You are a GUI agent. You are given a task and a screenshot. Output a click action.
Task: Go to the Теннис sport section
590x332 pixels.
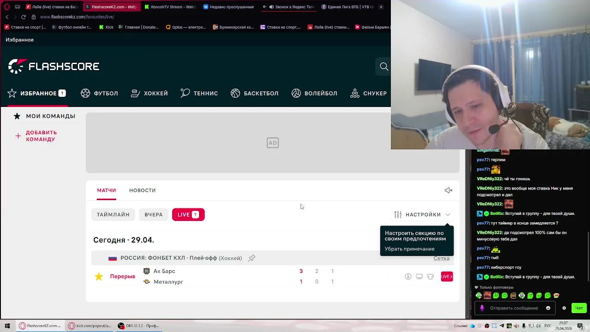[199, 93]
